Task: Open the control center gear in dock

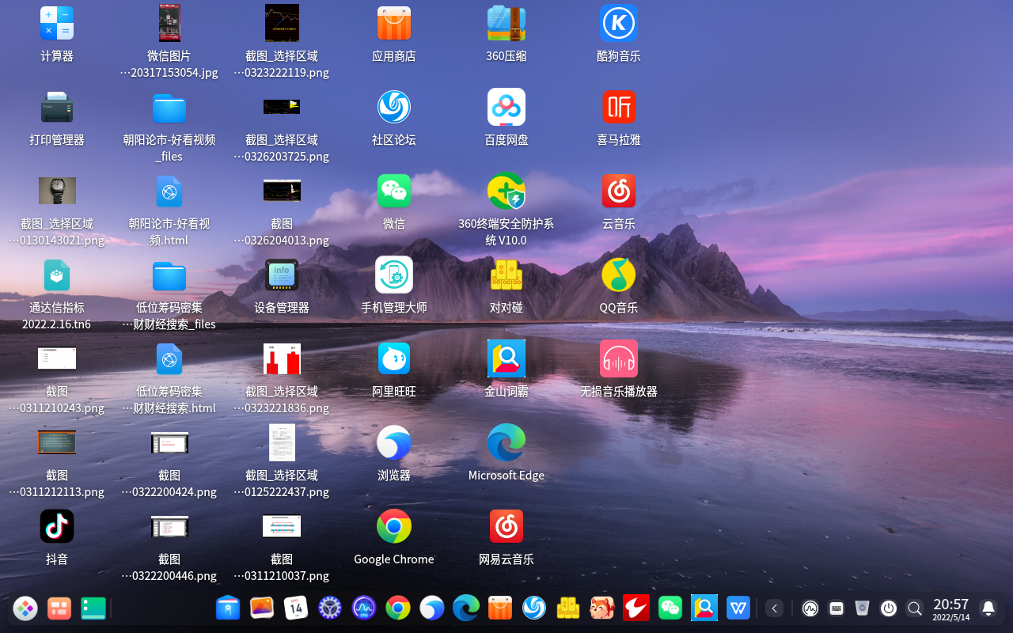Action: tap(330, 608)
